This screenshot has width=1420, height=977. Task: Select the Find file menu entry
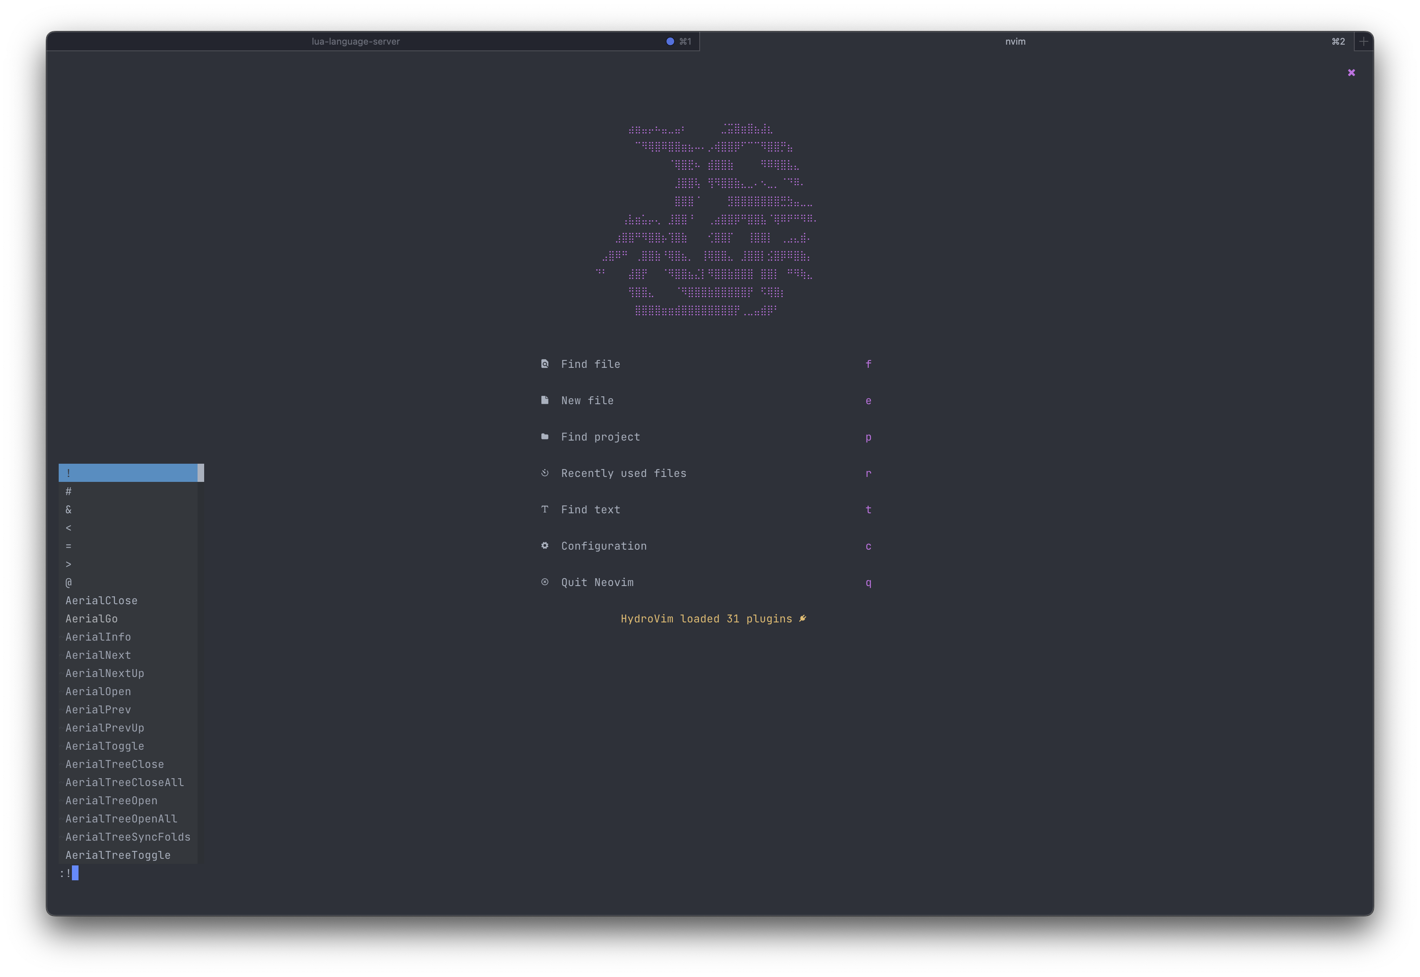(x=590, y=364)
